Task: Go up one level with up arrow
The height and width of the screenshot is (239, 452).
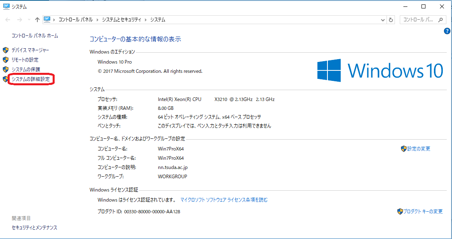Action: click(37, 20)
